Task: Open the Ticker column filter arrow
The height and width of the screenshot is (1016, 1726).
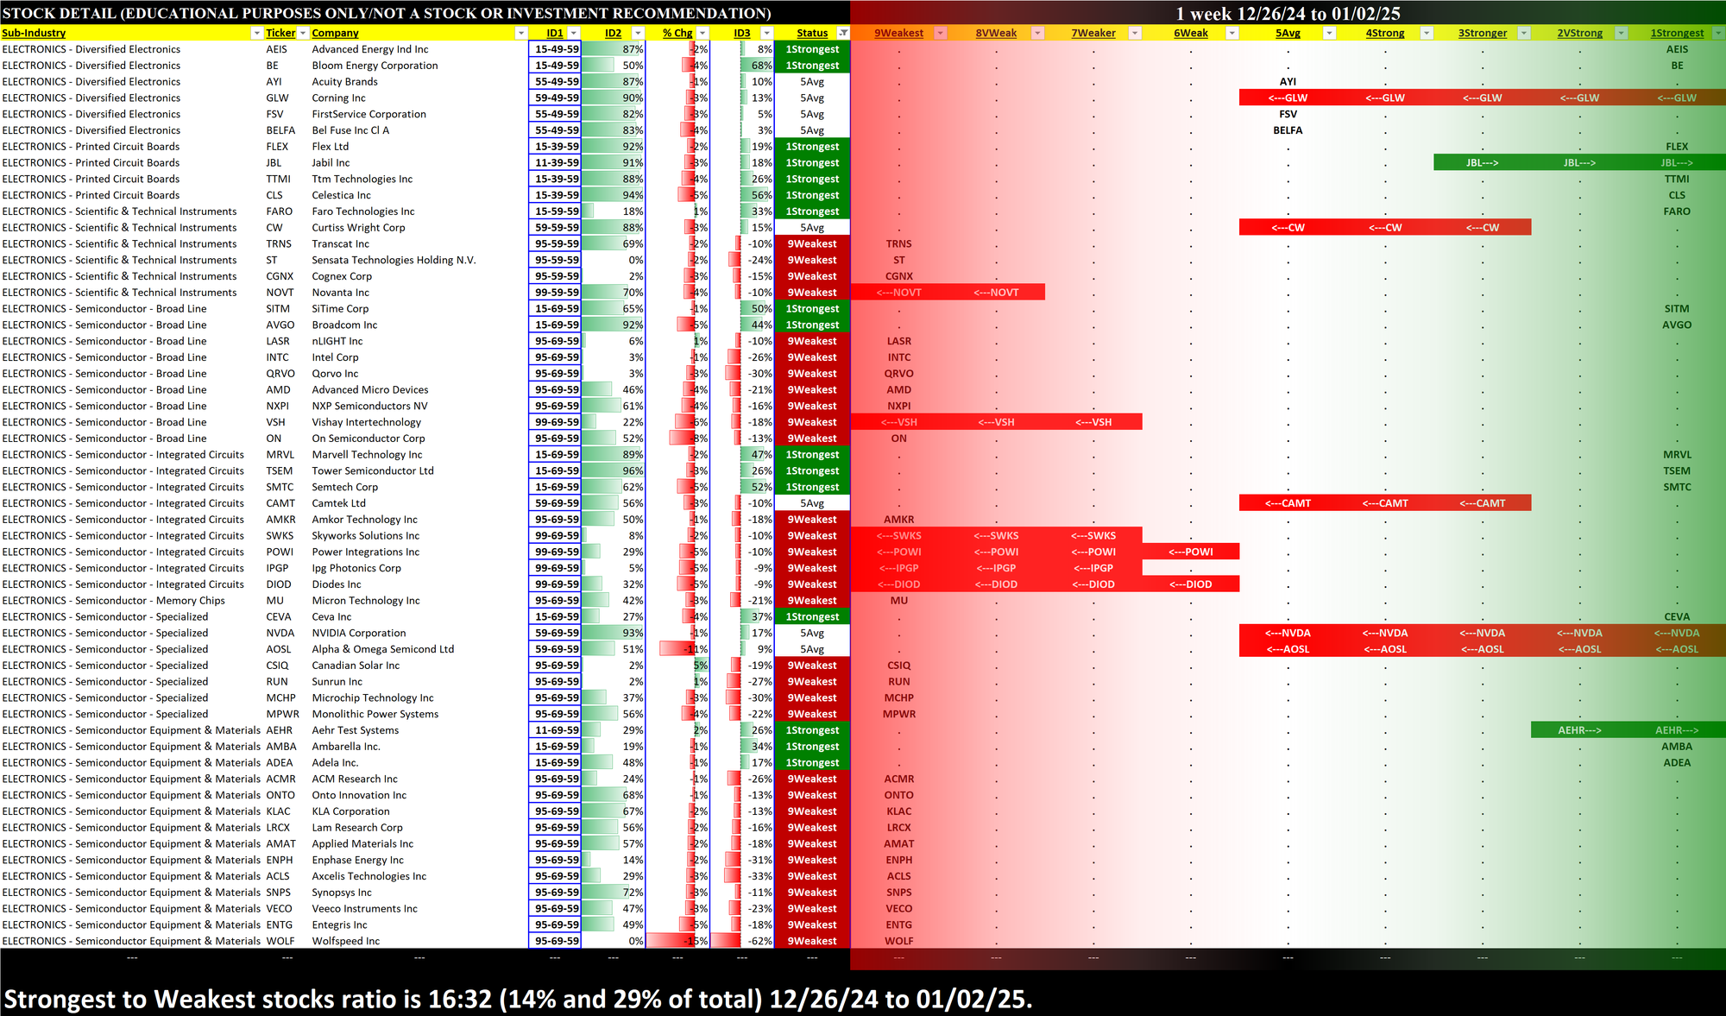Action: click(302, 33)
